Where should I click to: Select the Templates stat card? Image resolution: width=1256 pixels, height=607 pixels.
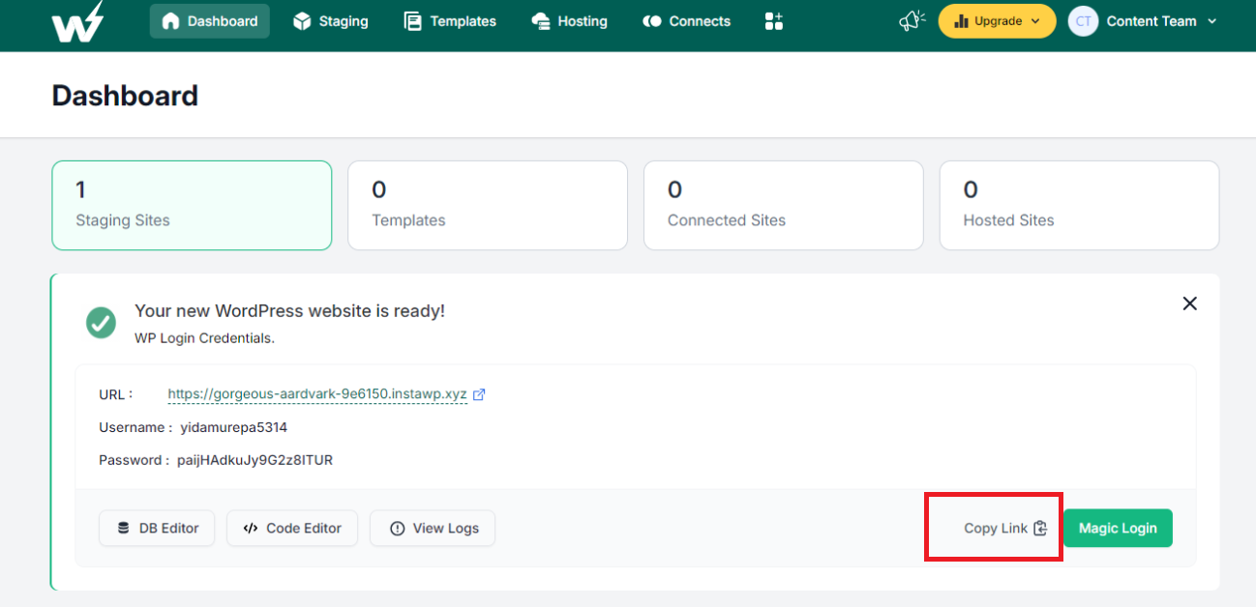point(488,205)
